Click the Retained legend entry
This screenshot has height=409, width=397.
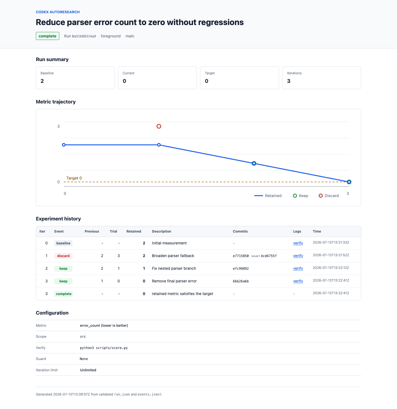click(x=268, y=196)
